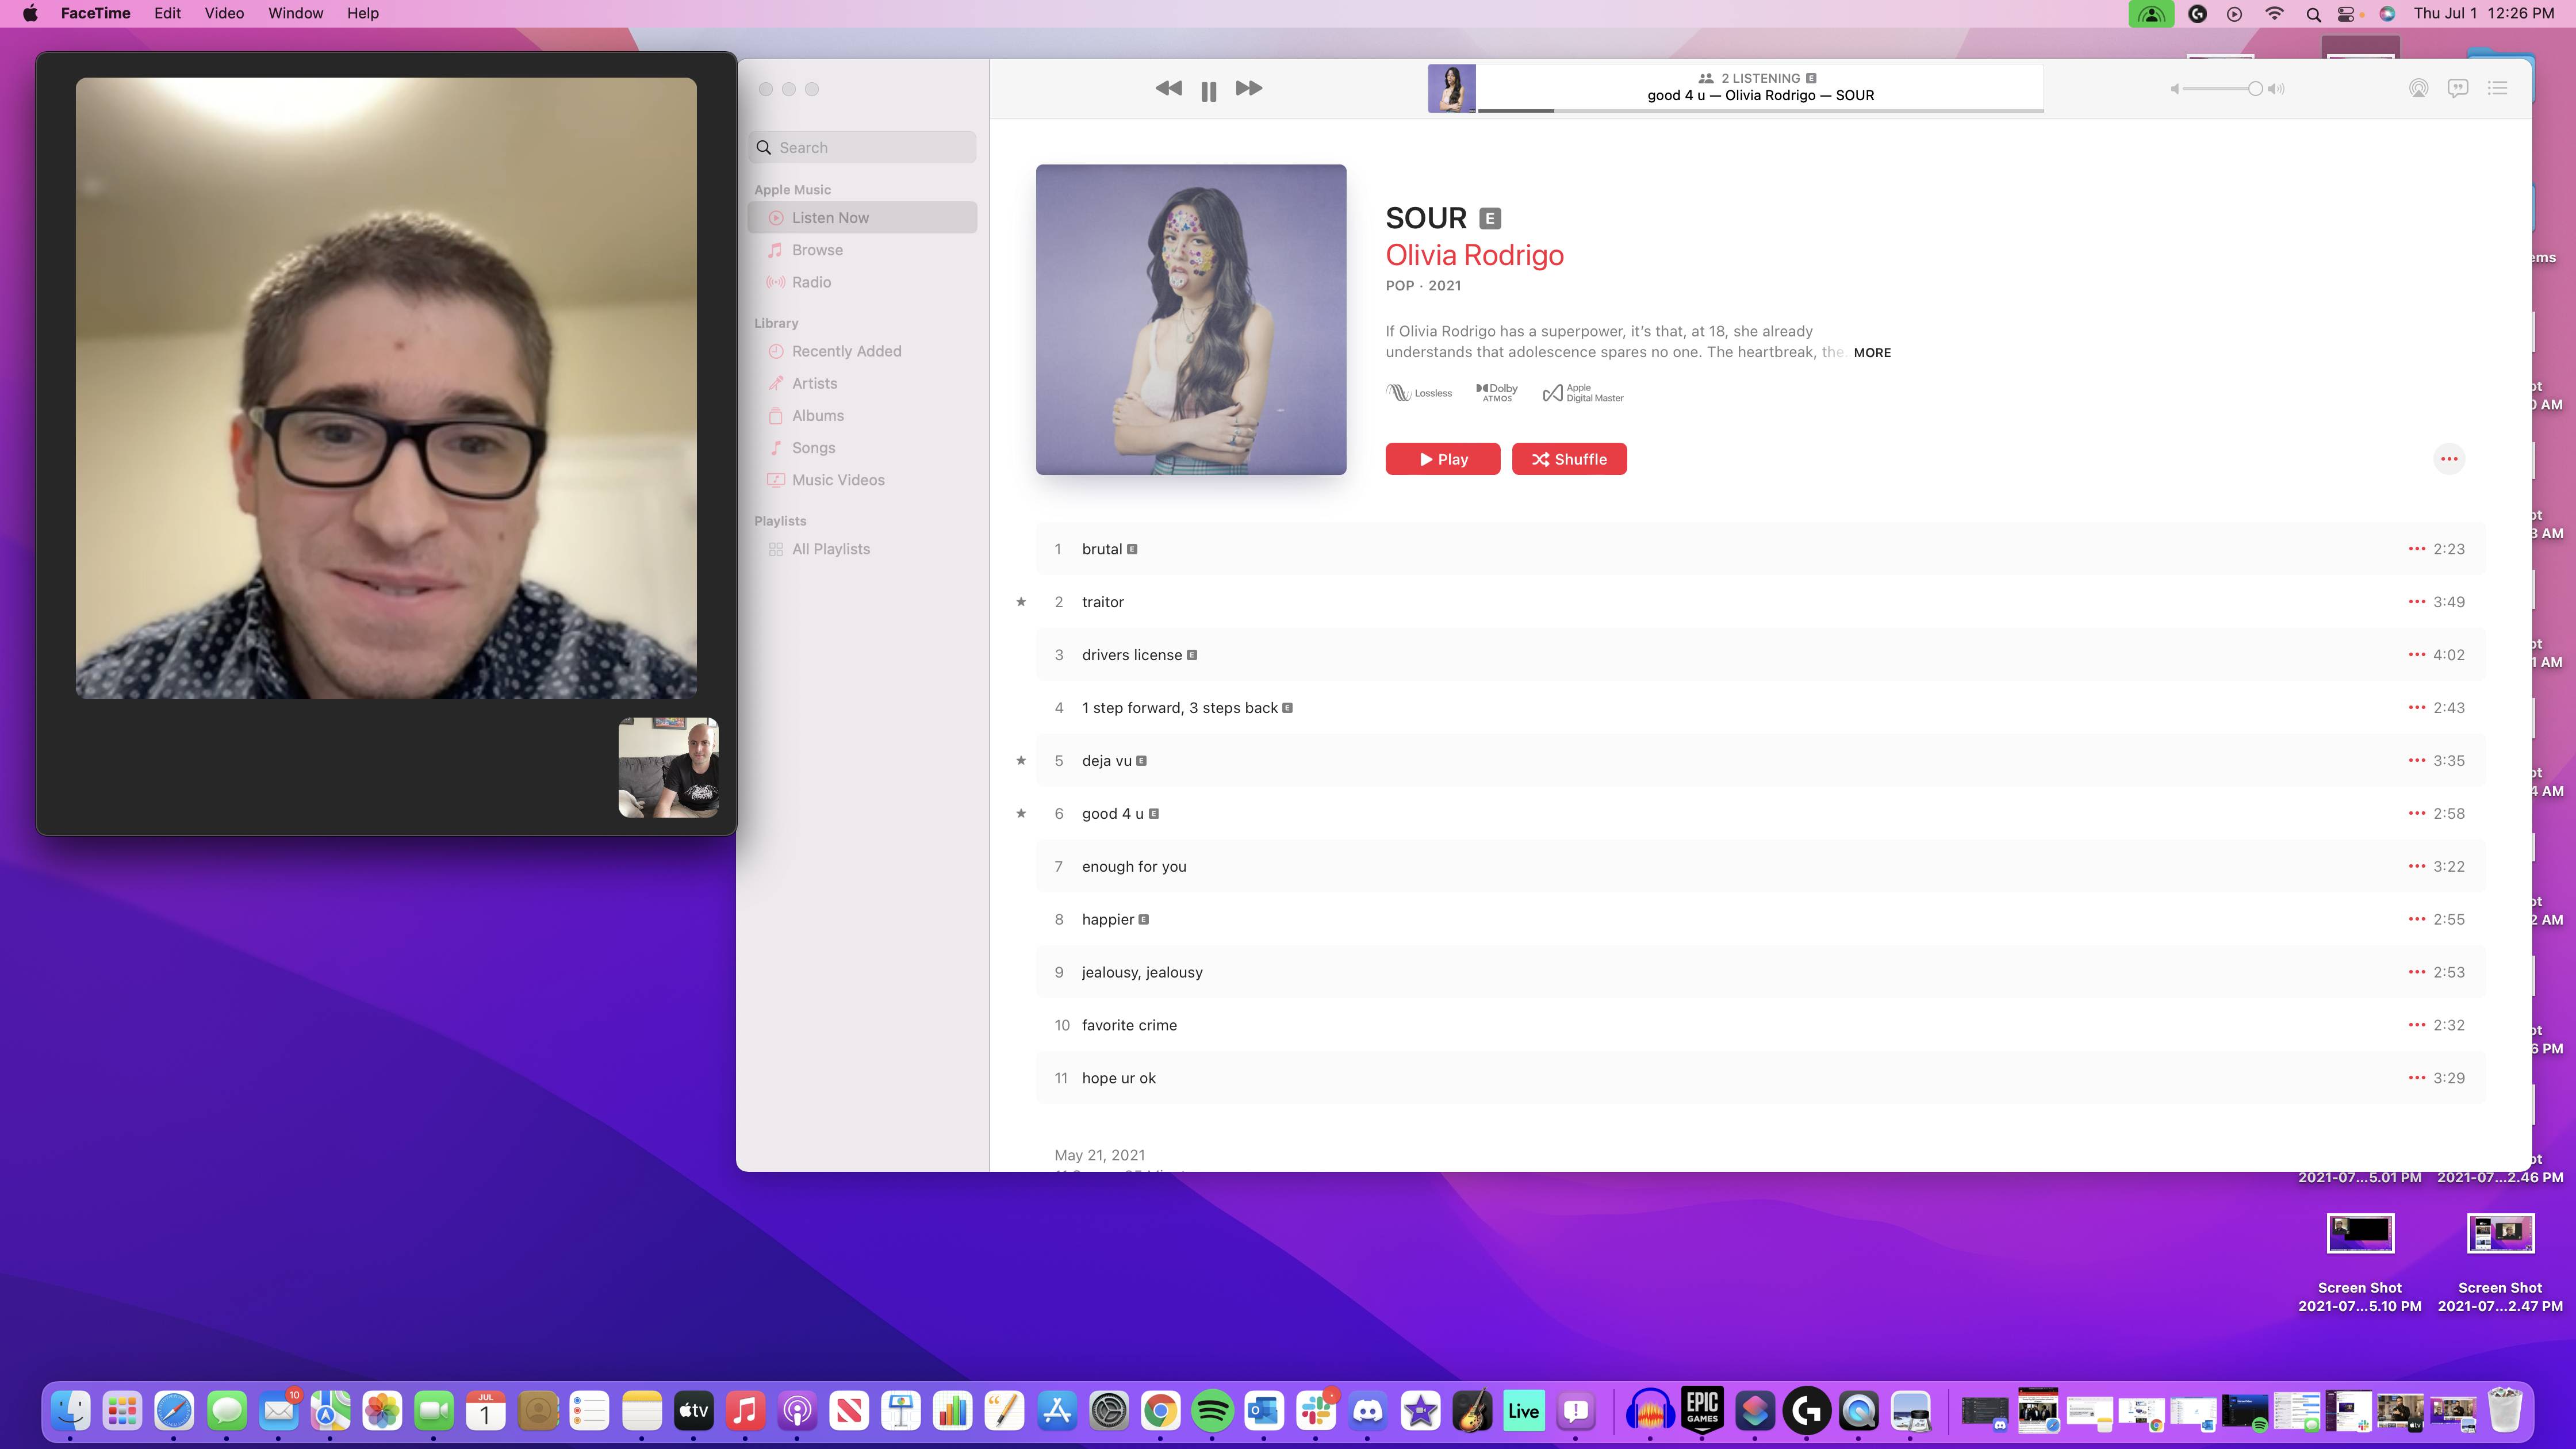Open the Wi-Fi status menu
Viewport: 2576px width, 1449px height.
[2274, 14]
